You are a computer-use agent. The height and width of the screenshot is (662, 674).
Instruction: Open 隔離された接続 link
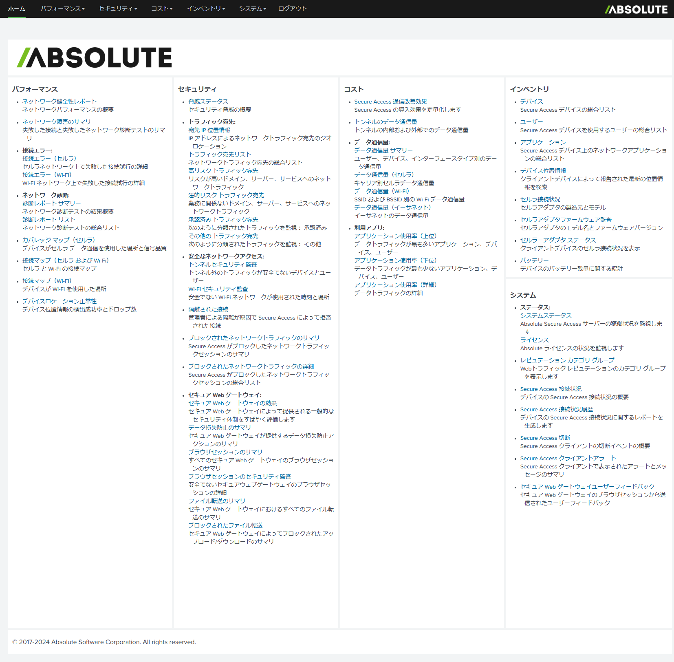point(208,309)
